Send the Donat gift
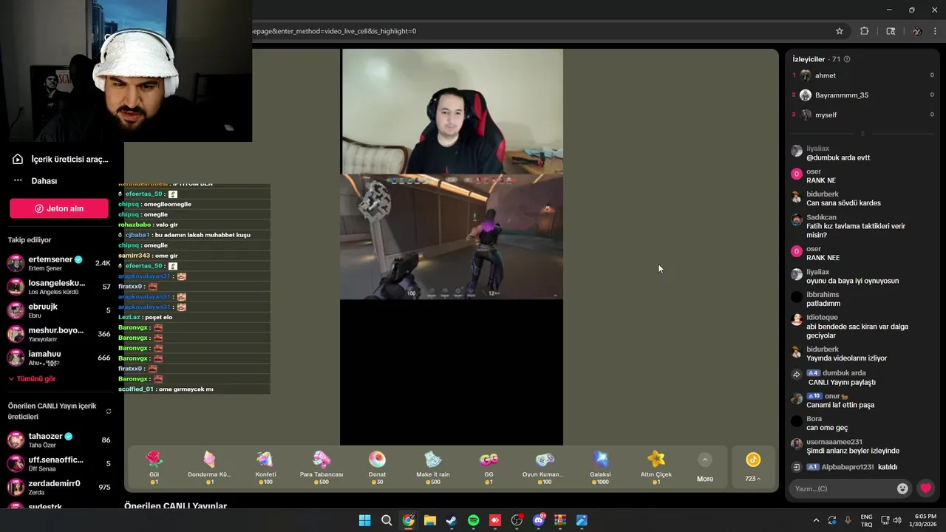Screen dimensions: 946x532 [377, 466]
